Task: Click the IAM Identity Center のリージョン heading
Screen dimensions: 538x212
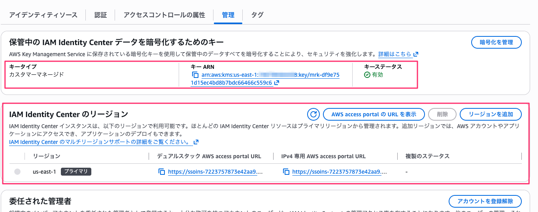Action: pos(69,114)
